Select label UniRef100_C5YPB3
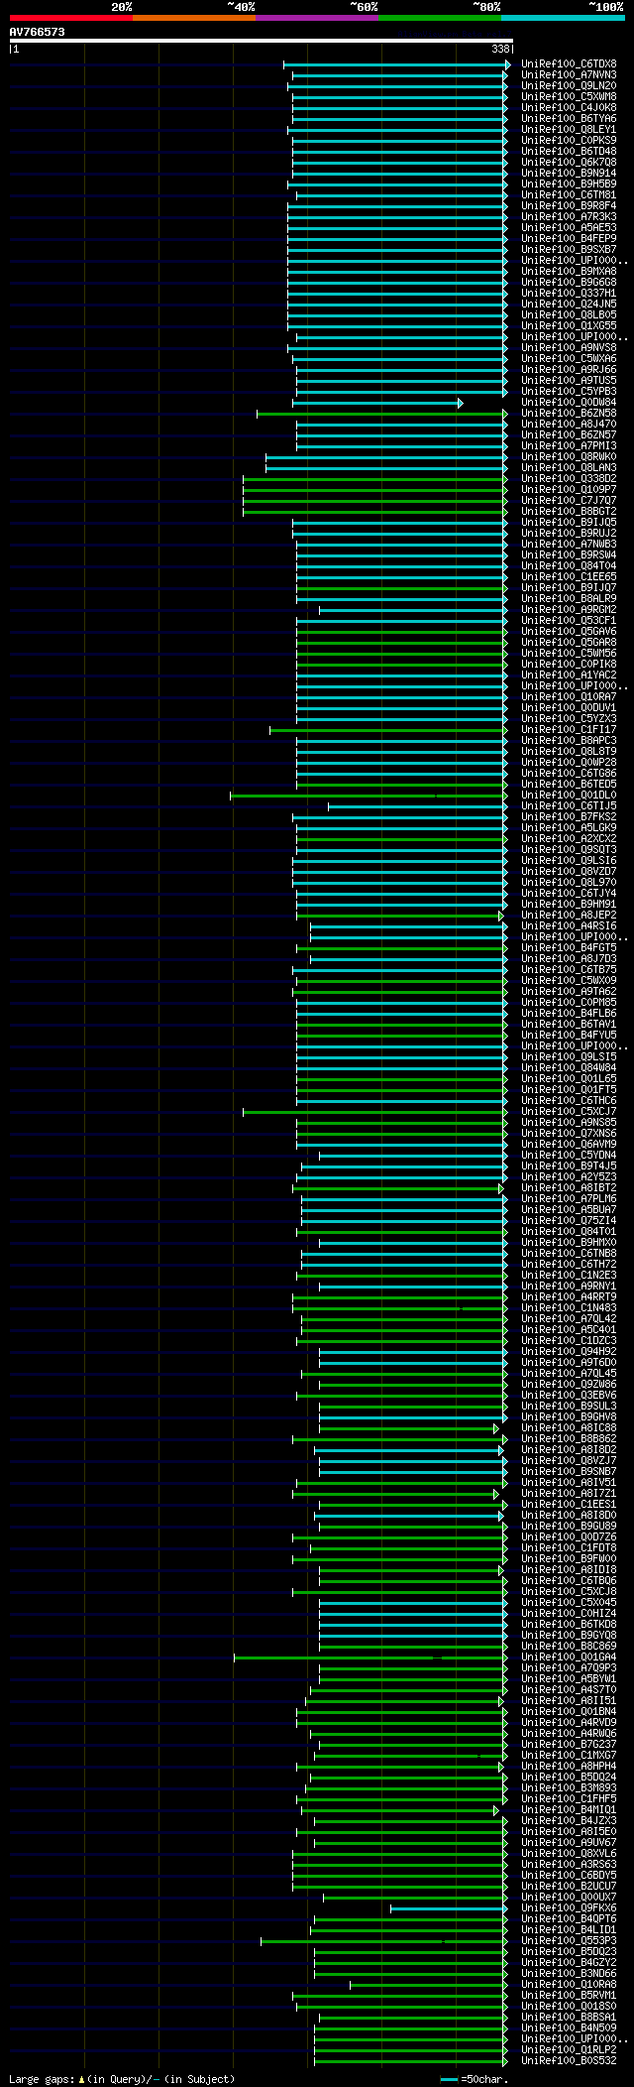The image size is (634, 2087). [x=569, y=392]
